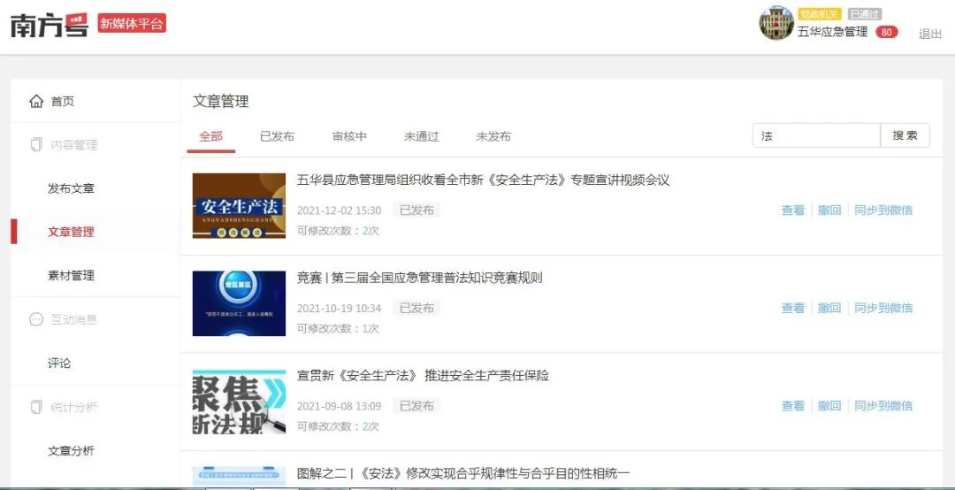Image resolution: width=955 pixels, height=490 pixels.
Task: Click the date 2021-12-02 15:30
Action: 339,211
